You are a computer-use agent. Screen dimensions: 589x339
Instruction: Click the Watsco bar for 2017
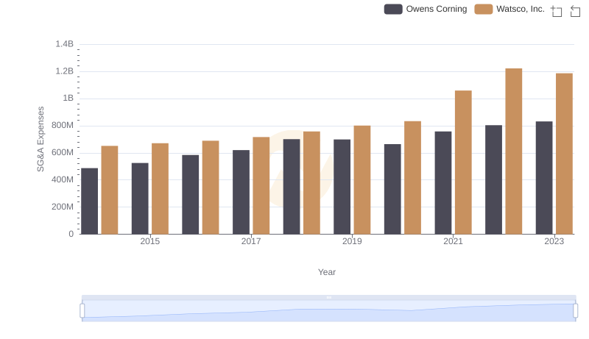point(261,185)
